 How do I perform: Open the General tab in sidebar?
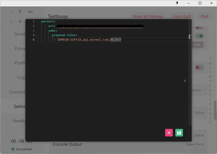(20, 34)
